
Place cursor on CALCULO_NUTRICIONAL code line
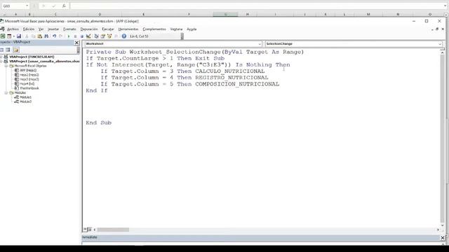click(x=182, y=71)
